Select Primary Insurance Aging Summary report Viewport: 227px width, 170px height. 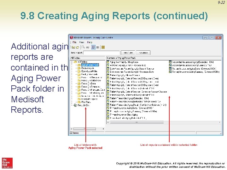(x=133, y=111)
